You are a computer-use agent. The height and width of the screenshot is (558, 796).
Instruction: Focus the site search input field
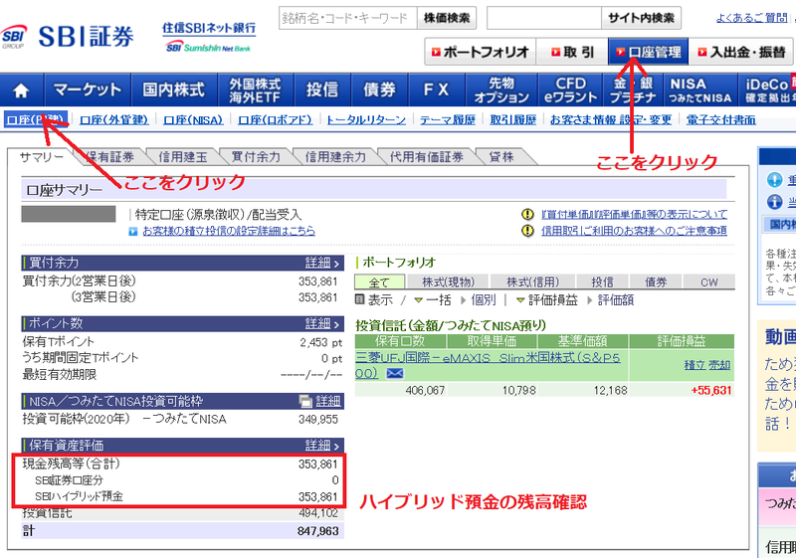click(543, 18)
